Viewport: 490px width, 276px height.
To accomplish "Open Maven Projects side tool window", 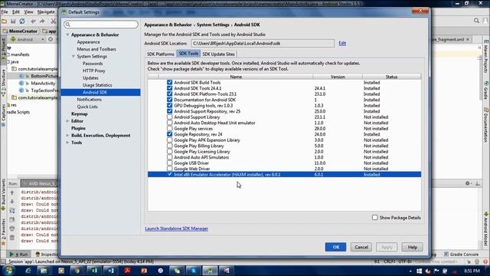I will (486, 56).
